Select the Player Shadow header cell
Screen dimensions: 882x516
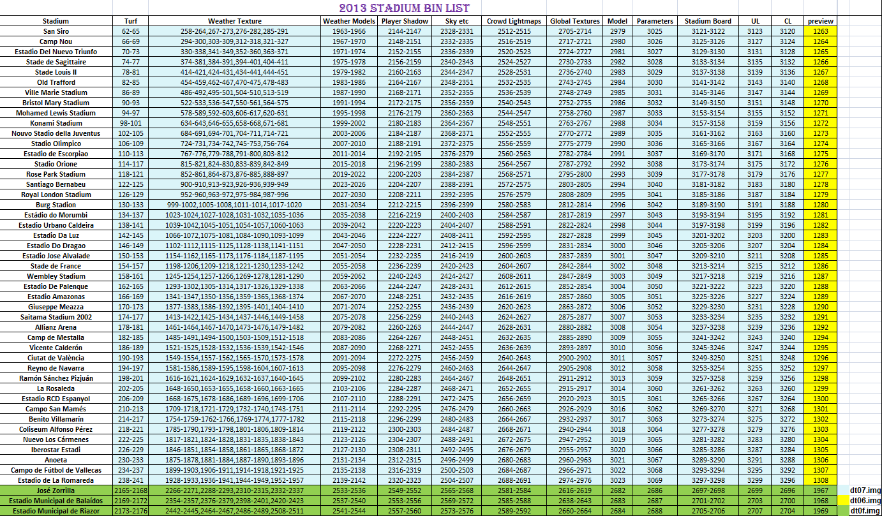405,21
